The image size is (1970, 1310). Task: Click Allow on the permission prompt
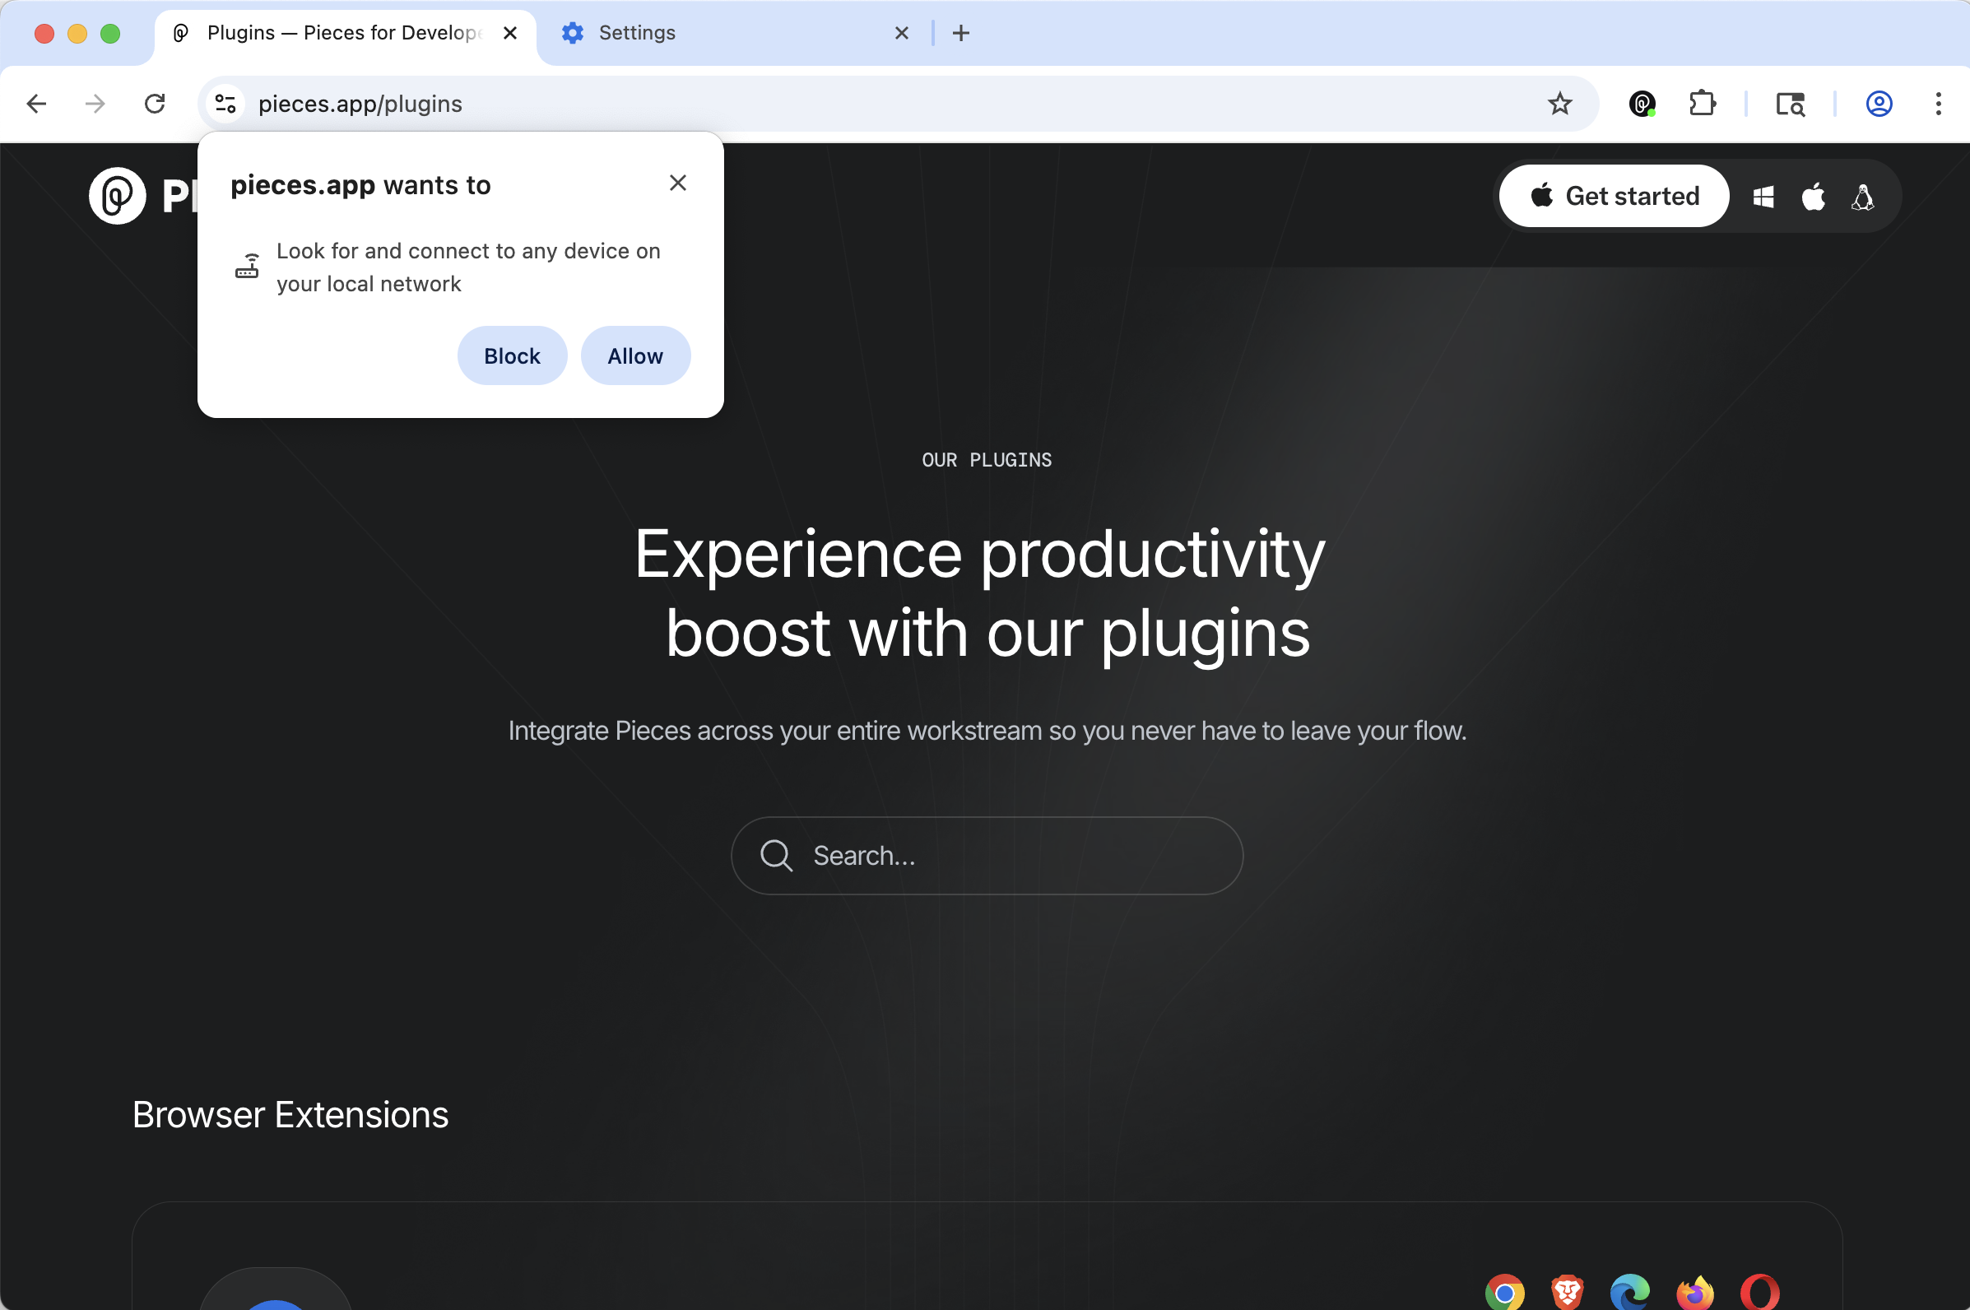pyautogui.click(x=634, y=355)
